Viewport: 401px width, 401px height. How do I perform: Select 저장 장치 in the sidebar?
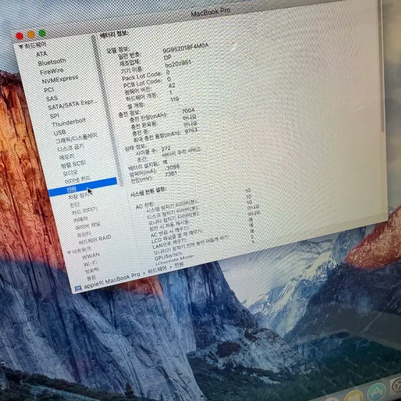coord(79,195)
